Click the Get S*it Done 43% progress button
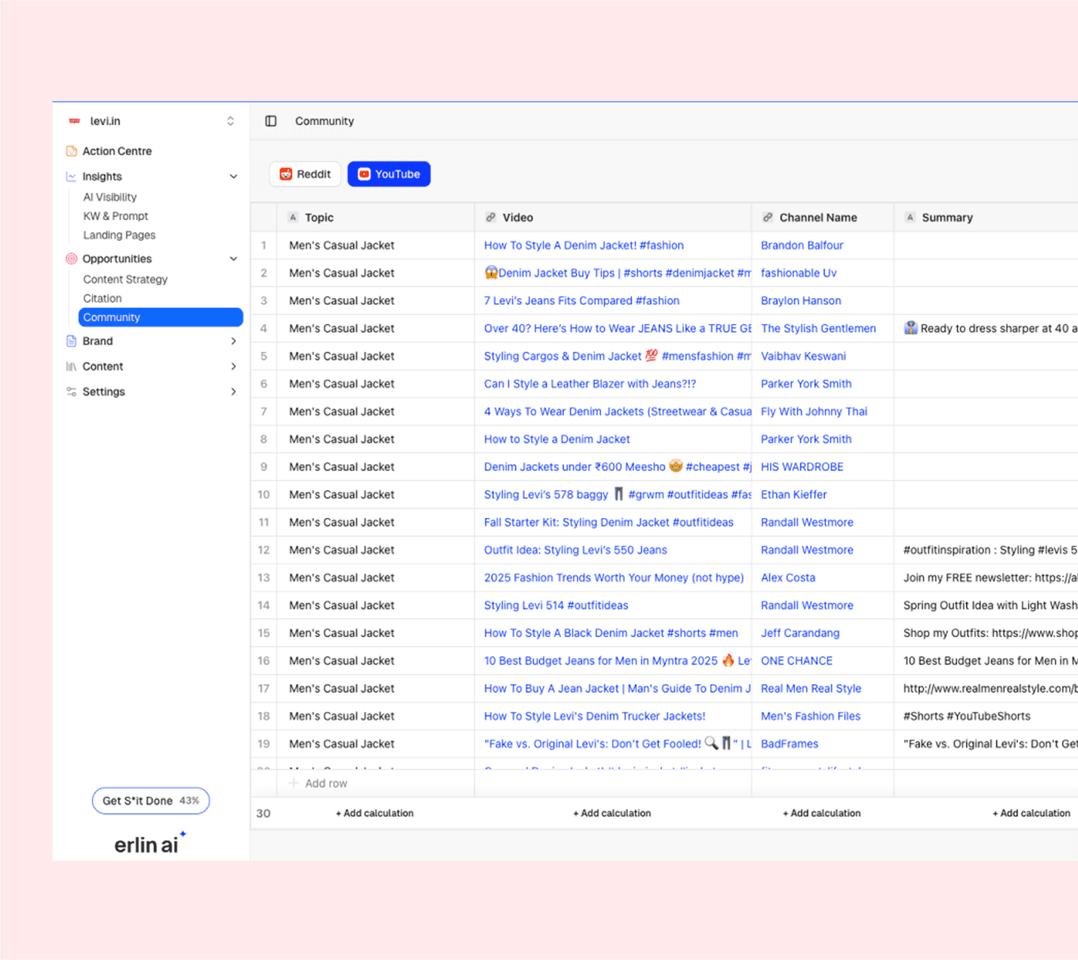 coord(151,801)
